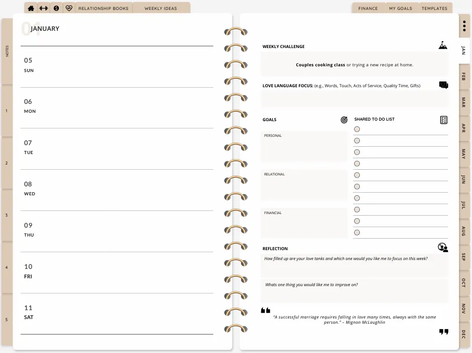Jump to the NOV month tab
Screen dimensions: 472x353
[x=464, y=309]
